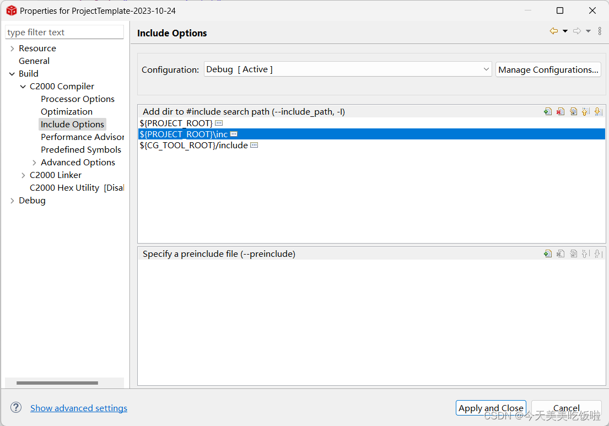Select the ${PROJECT_ROOT}\inc include path entry

tap(371, 134)
